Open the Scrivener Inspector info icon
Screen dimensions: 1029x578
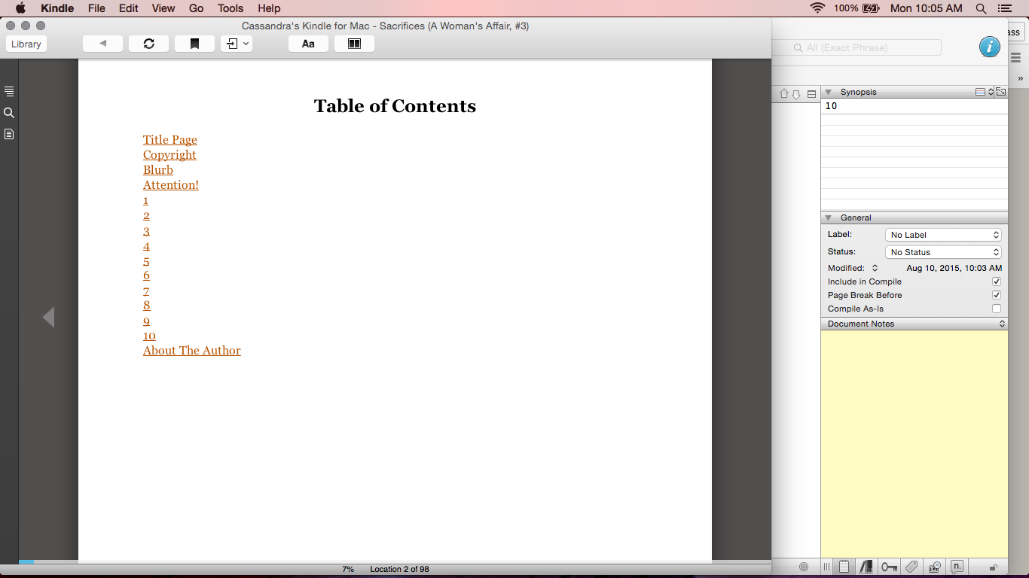point(990,47)
